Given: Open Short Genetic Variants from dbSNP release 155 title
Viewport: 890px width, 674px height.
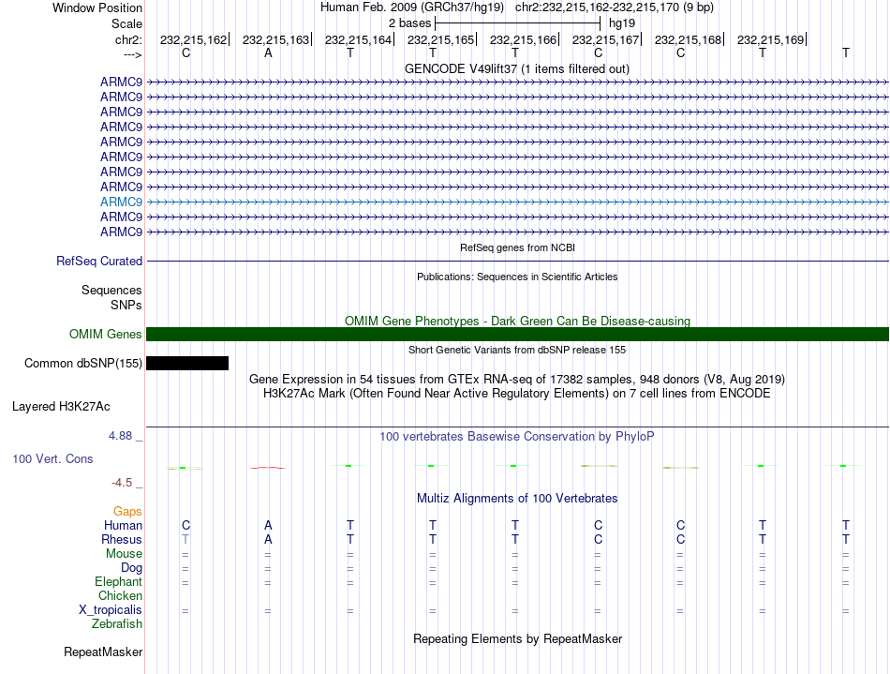Looking at the screenshot, I should (x=517, y=350).
